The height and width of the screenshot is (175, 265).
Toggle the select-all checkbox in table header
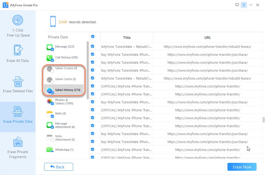coord(93,36)
